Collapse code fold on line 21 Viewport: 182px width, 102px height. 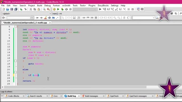click(15, 72)
